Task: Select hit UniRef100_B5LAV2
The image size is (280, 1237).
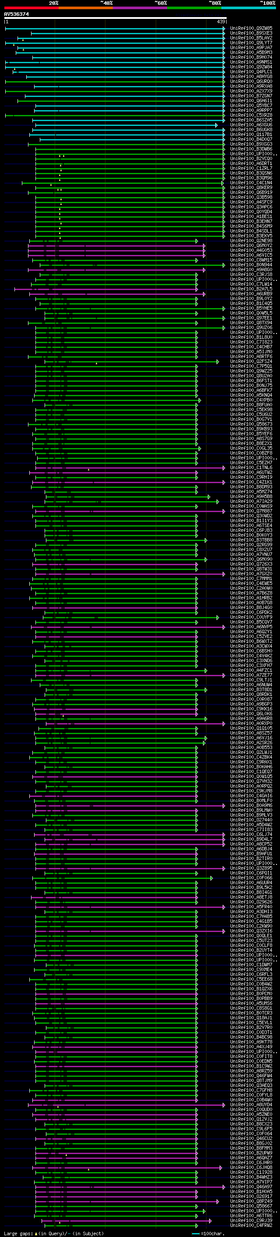Action: click(251, 38)
